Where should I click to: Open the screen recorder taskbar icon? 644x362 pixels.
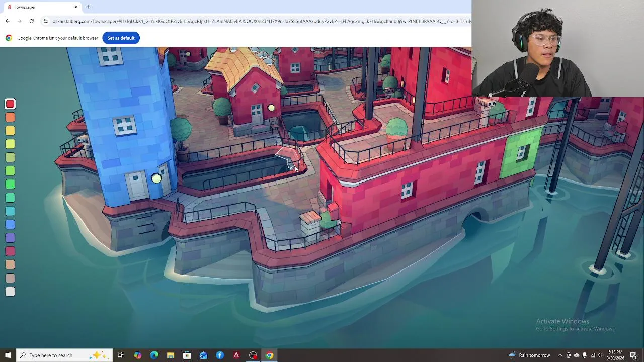tap(253, 355)
